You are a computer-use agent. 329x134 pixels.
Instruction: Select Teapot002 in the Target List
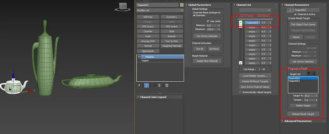pyautogui.click(x=303, y=78)
